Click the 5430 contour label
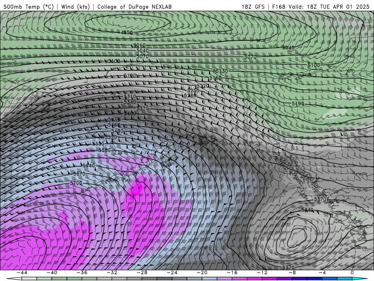The image size is (374, 281). pos(114,119)
